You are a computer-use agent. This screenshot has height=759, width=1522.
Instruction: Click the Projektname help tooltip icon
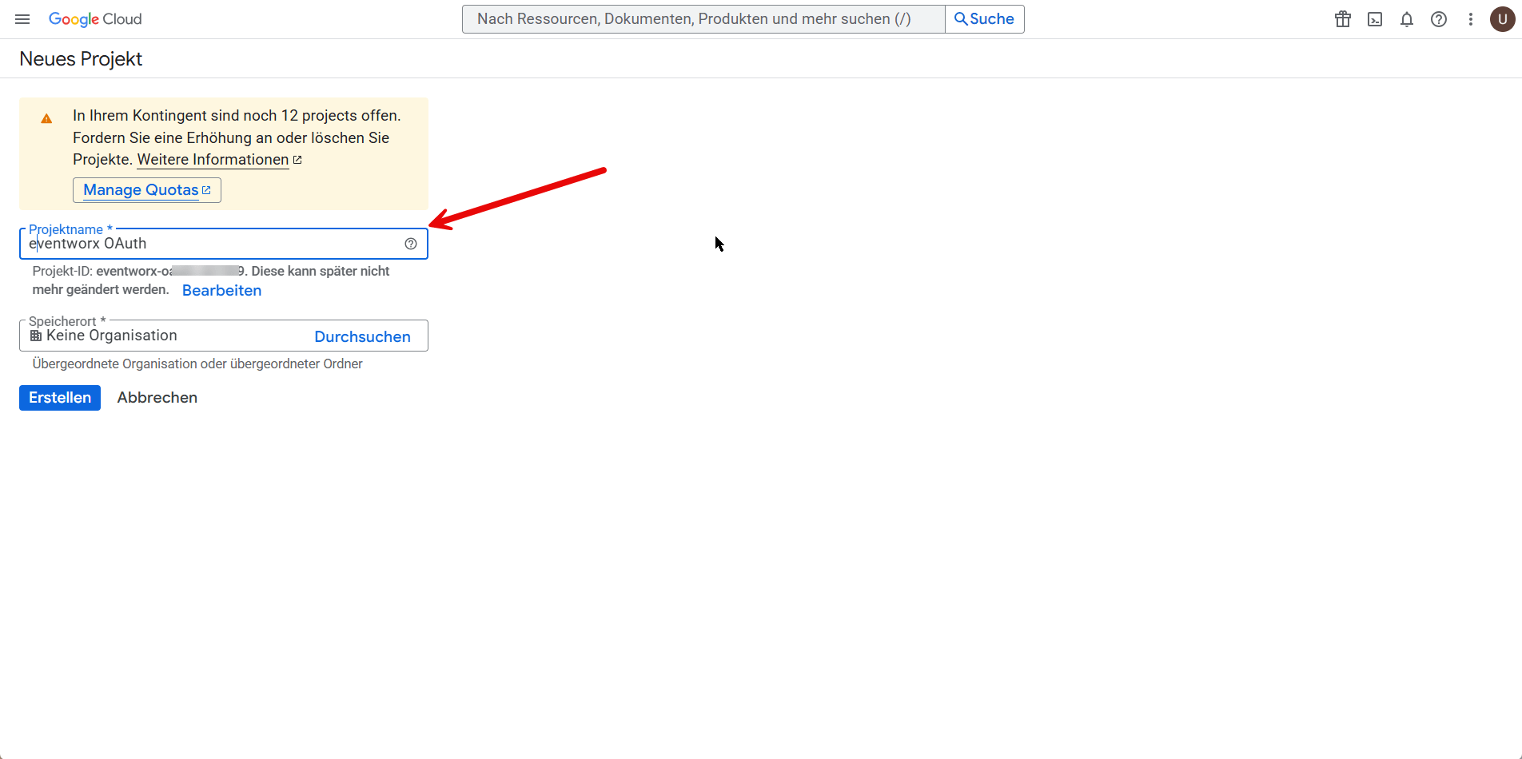pos(411,244)
